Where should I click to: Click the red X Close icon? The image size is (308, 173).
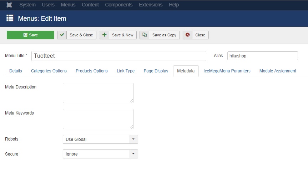click(188, 35)
